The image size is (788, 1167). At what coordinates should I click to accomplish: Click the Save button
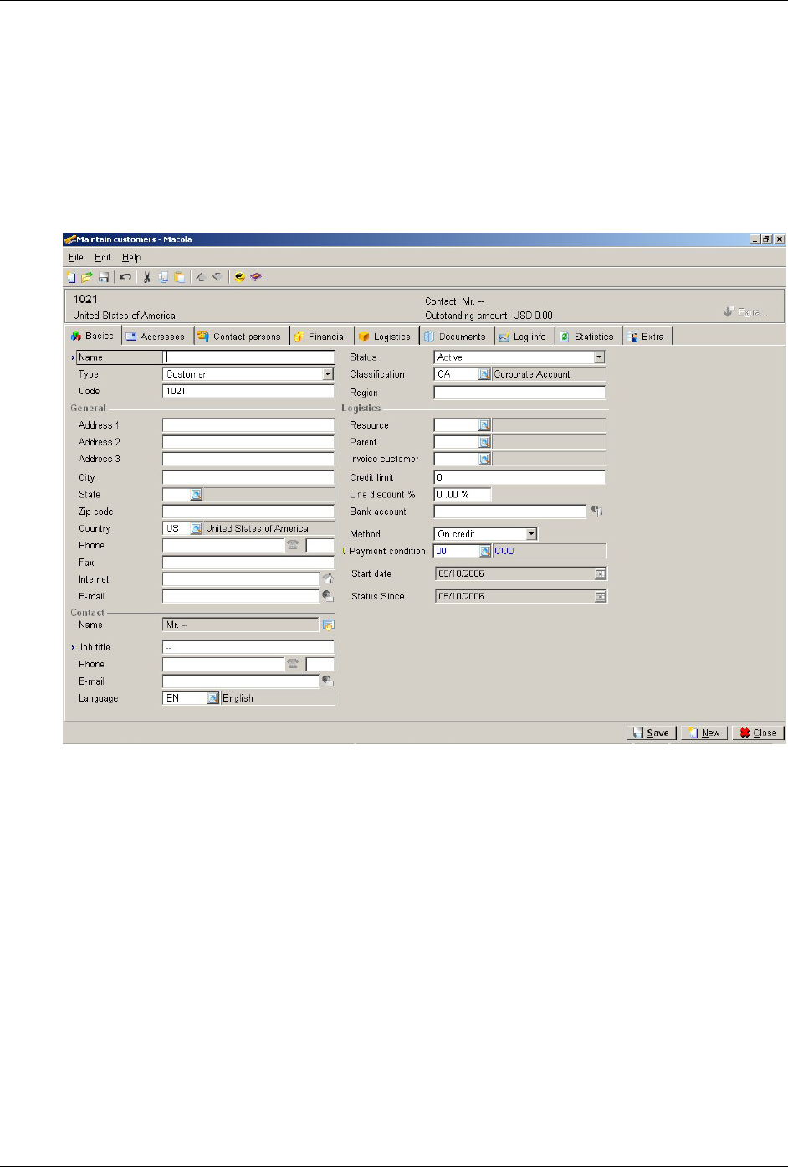pos(652,733)
